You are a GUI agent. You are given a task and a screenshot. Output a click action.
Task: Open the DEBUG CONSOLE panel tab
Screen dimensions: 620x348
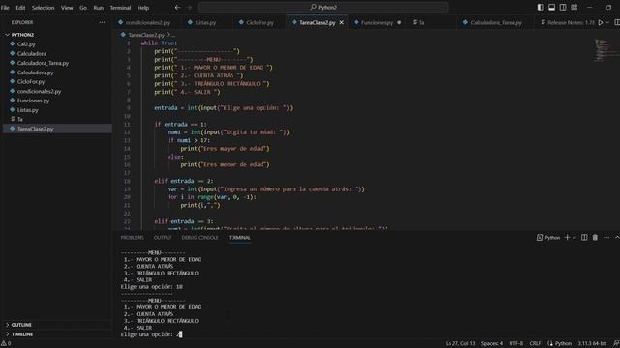point(200,238)
